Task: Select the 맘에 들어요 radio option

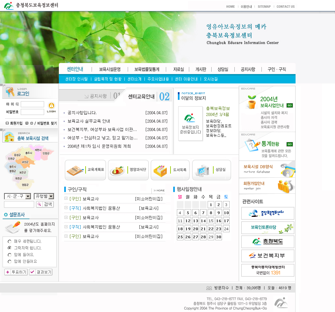Action: (x=10, y=255)
